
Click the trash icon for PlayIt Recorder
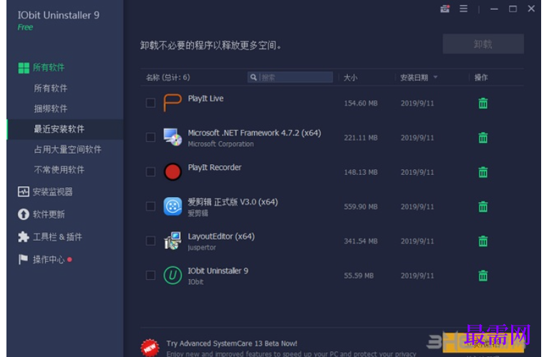point(483,172)
